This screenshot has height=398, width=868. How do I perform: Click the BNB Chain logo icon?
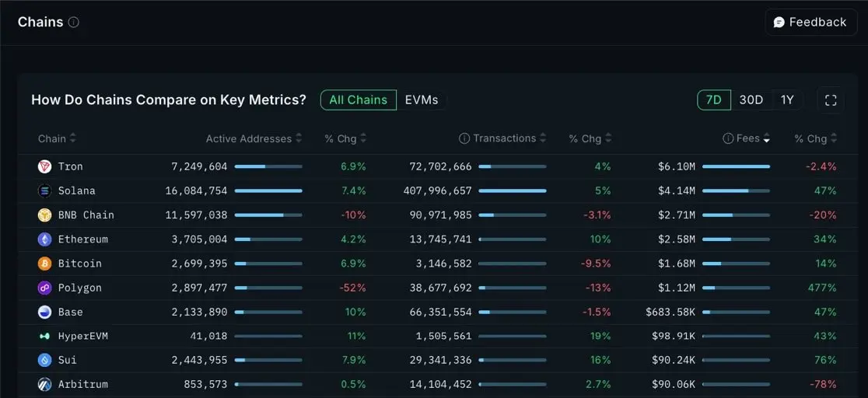(44, 215)
